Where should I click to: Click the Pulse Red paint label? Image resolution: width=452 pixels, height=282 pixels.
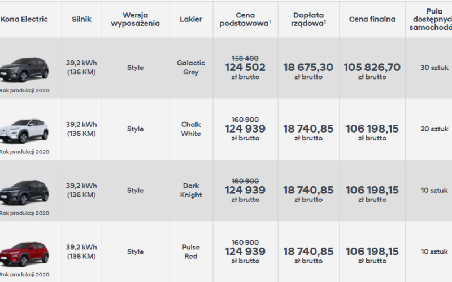191,252
